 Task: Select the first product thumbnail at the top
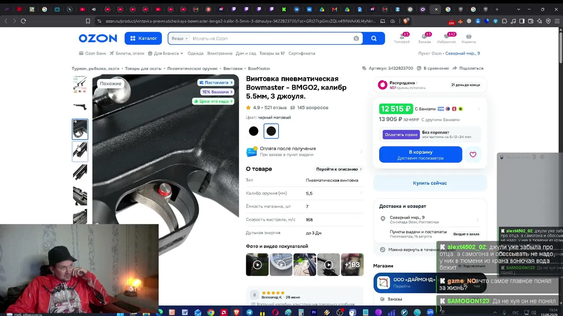pyautogui.click(x=80, y=84)
